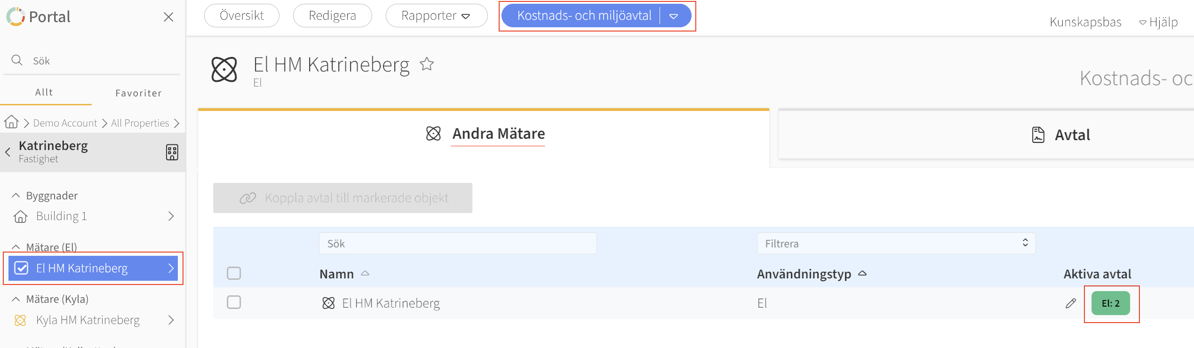This screenshot has height=348, width=1194.
Task: Click the green El: 2 active agreements badge
Action: [1110, 304]
